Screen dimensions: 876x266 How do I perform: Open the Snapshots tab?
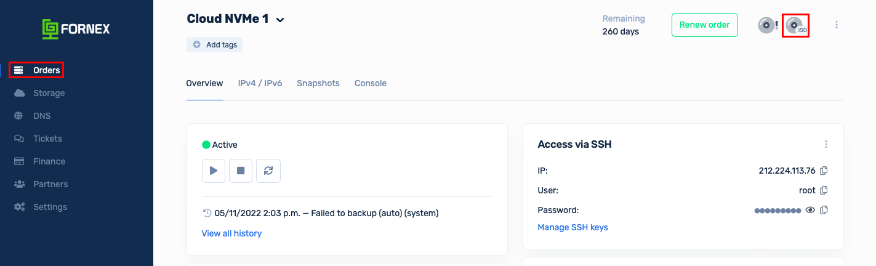318,83
